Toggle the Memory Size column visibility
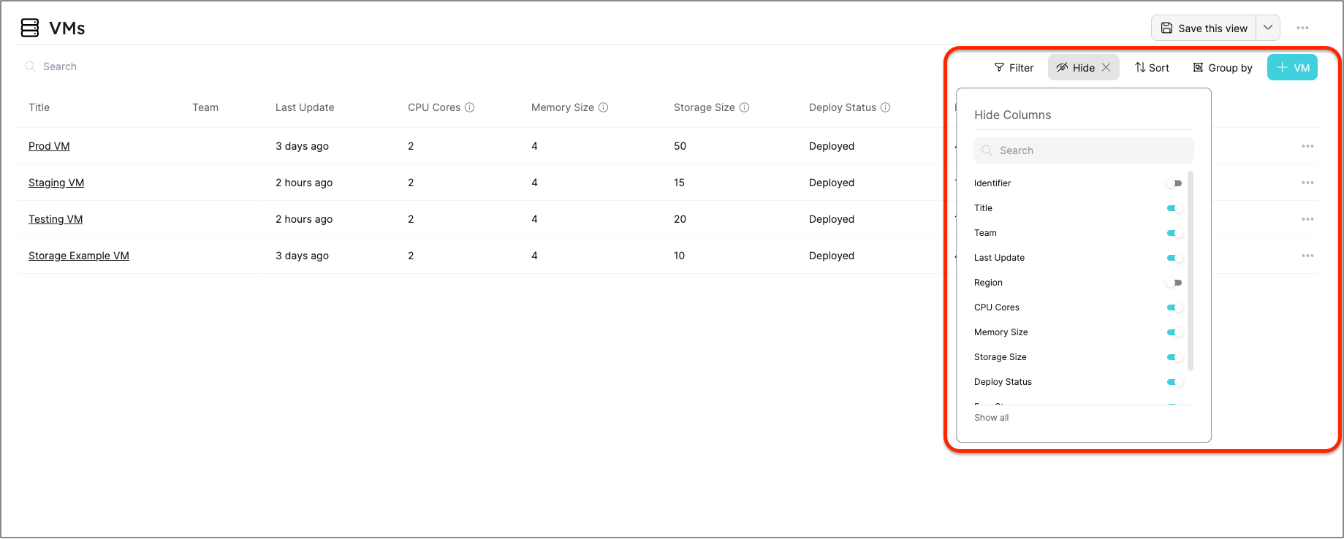 (1174, 332)
